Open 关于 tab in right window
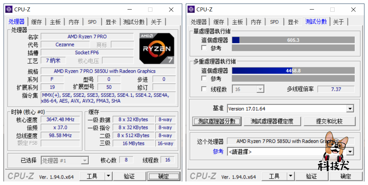368x185 pixels. point(339,22)
